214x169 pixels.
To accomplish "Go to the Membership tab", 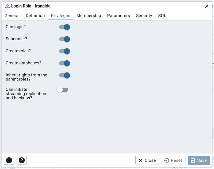I will (89, 16).
